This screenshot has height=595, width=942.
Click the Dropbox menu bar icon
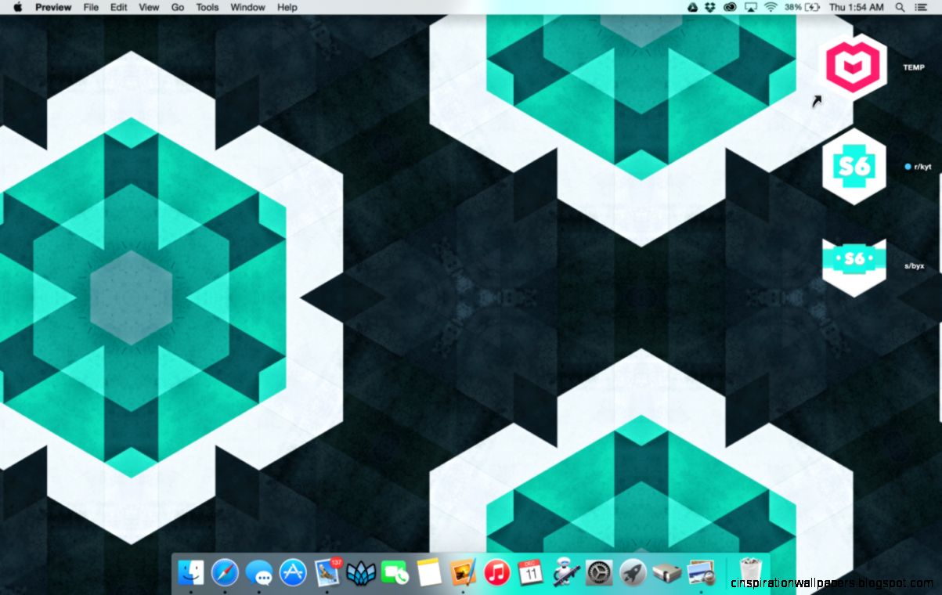(x=710, y=7)
